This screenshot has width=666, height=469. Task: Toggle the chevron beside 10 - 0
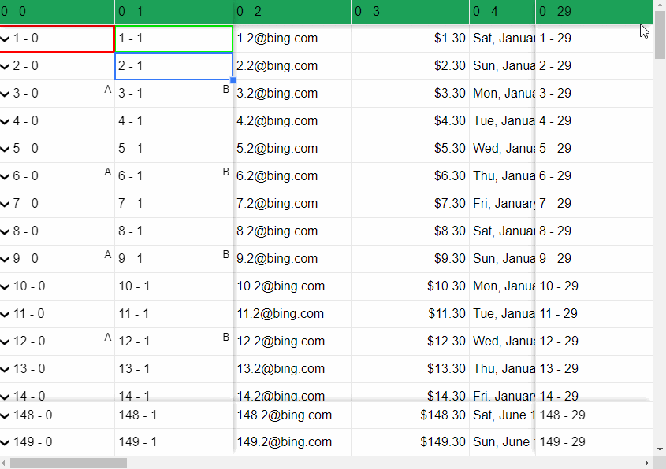point(6,286)
